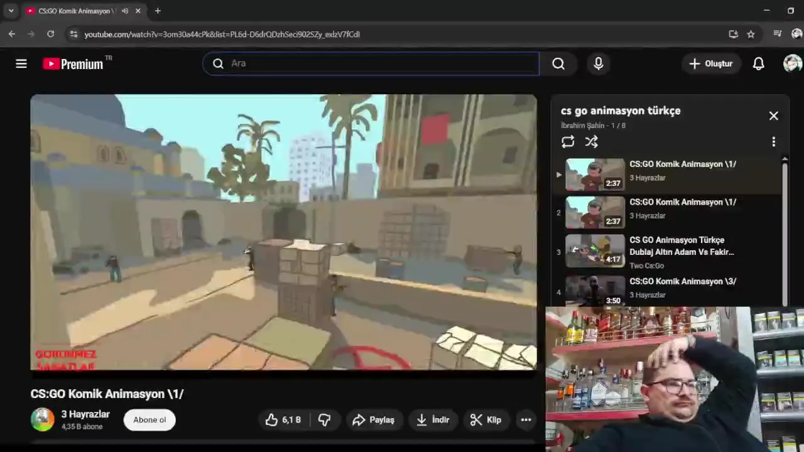Screen dimensions: 804x452
Task: Open CS GO Animasyon Türkçe Dublaj title
Action: [x=682, y=245]
